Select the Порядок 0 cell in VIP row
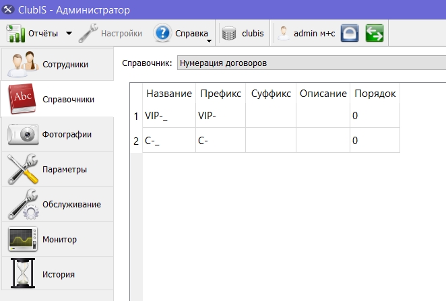Viewport: 446px width, 301px height. click(x=375, y=116)
